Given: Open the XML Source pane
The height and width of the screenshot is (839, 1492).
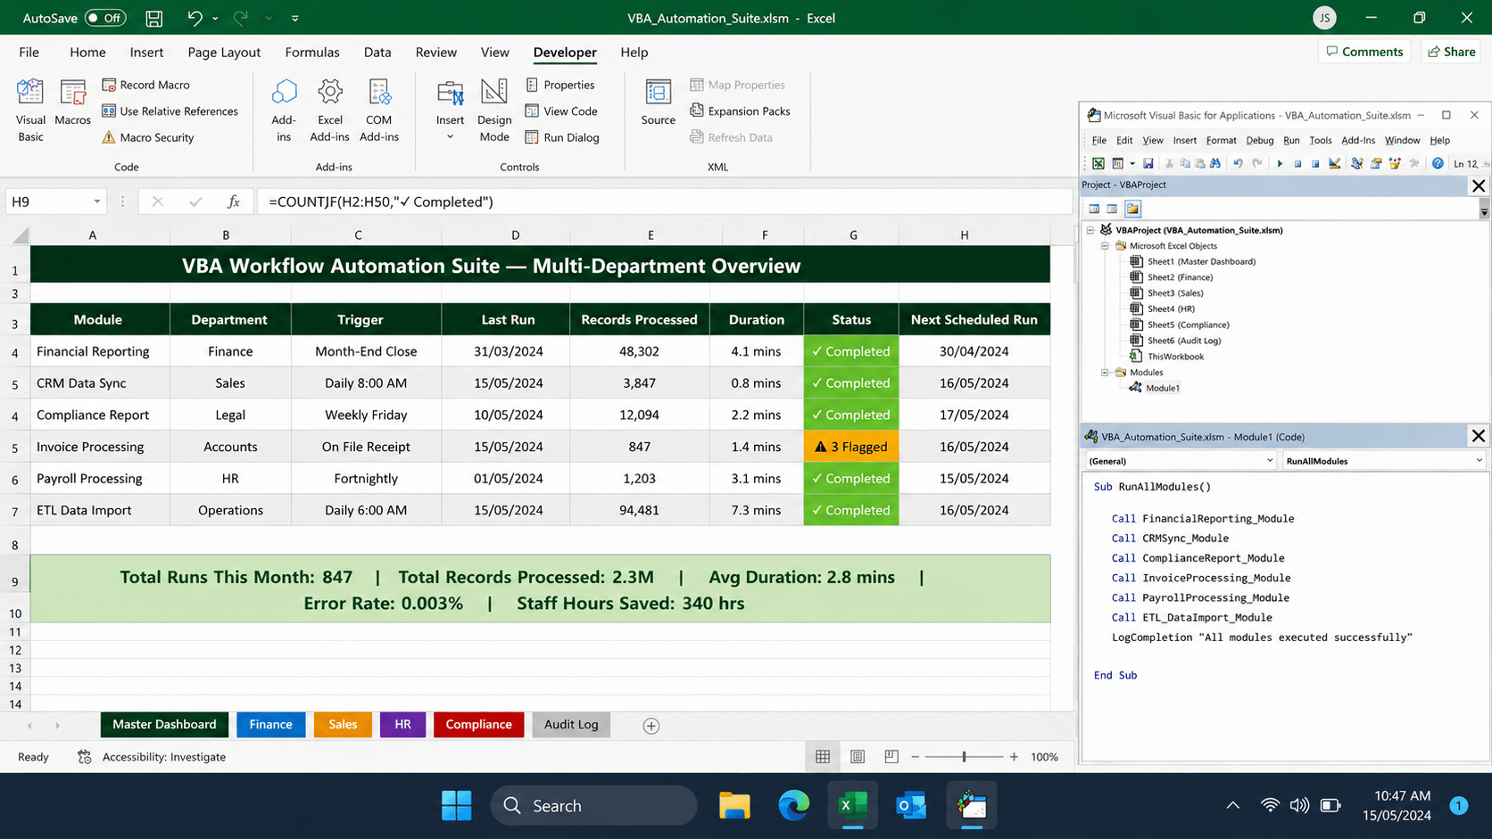Looking at the screenshot, I should [x=658, y=103].
